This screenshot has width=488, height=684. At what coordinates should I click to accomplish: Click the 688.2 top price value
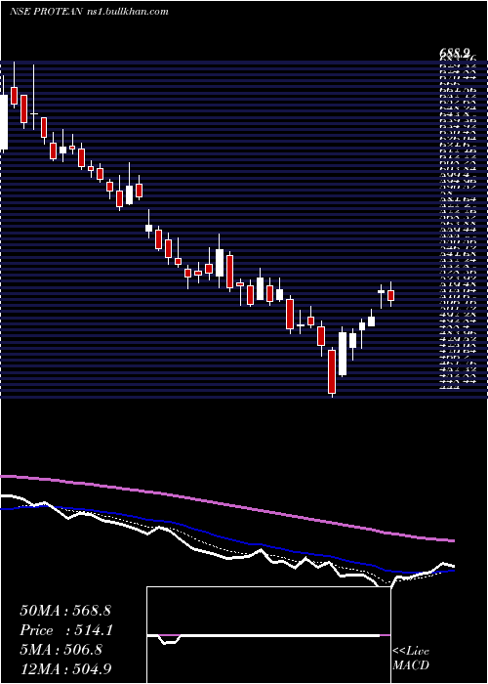(454, 53)
